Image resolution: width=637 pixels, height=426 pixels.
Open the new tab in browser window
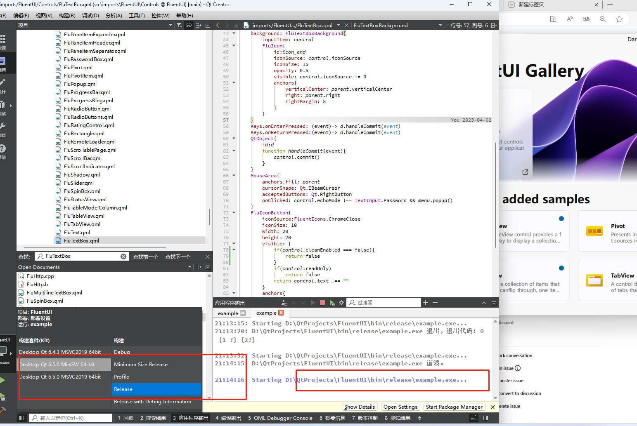(610, 5)
